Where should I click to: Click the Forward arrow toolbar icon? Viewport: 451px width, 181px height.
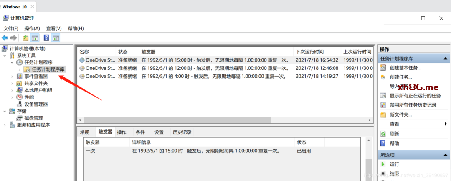pyautogui.click(x=13, y=38)
